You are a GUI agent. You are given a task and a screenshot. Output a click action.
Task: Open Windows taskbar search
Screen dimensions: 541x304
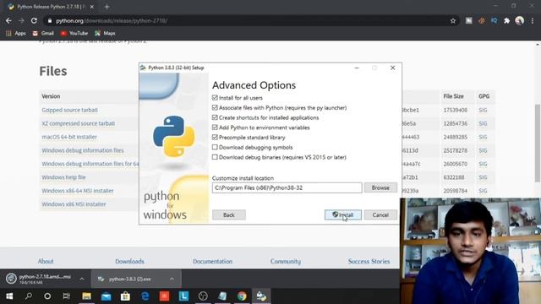[29, 296]
